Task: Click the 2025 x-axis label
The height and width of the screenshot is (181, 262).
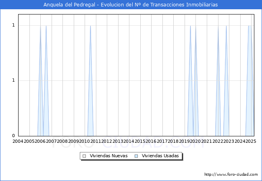Action: (251, 141)
